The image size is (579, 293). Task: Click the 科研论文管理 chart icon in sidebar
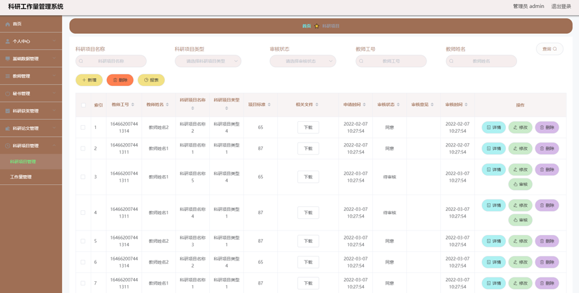pyautogui.click(x=7, y=128)
